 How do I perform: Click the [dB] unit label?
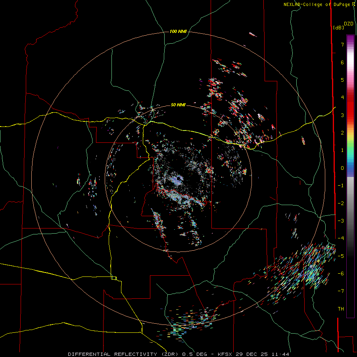click(x=339, y=28)
